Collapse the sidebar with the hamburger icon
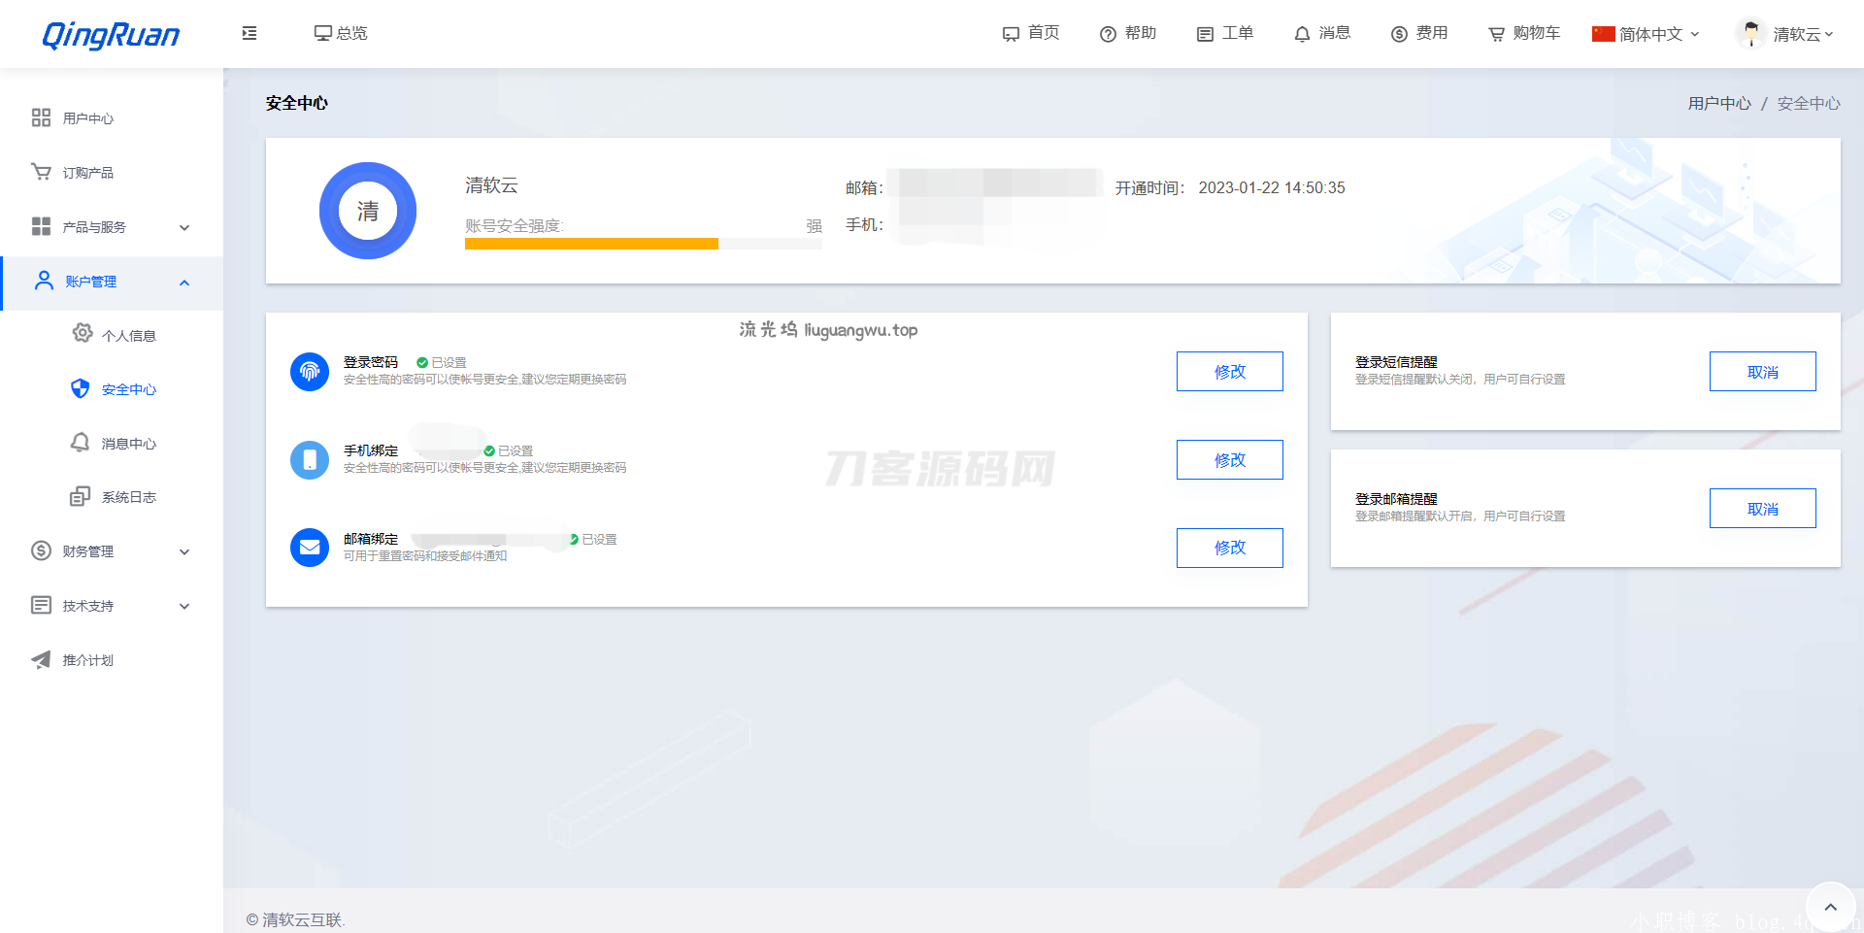 (249, 33)
